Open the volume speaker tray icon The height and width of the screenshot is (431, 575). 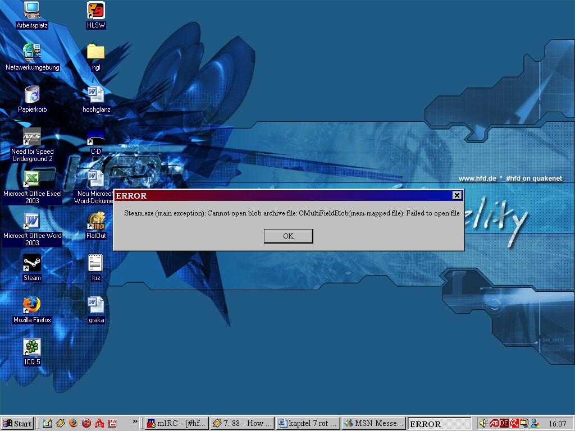482,423
